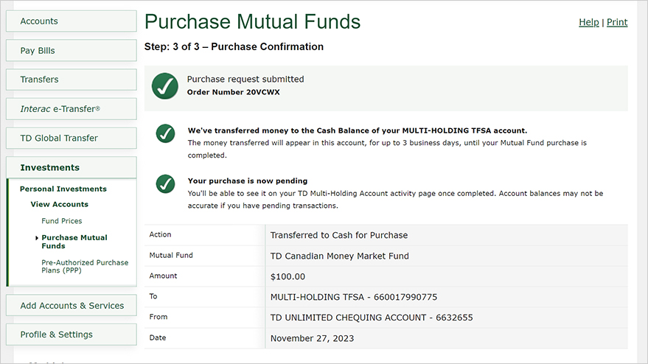Open the Pay Bills menu item
The image size is (648, 364).
pyautogui.click(x=71, y=50)
